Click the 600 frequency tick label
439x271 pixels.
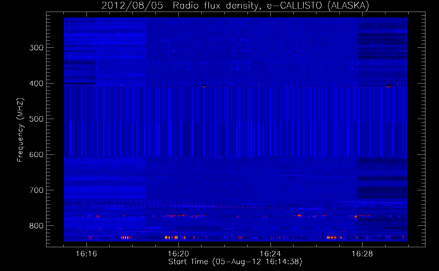36,155
